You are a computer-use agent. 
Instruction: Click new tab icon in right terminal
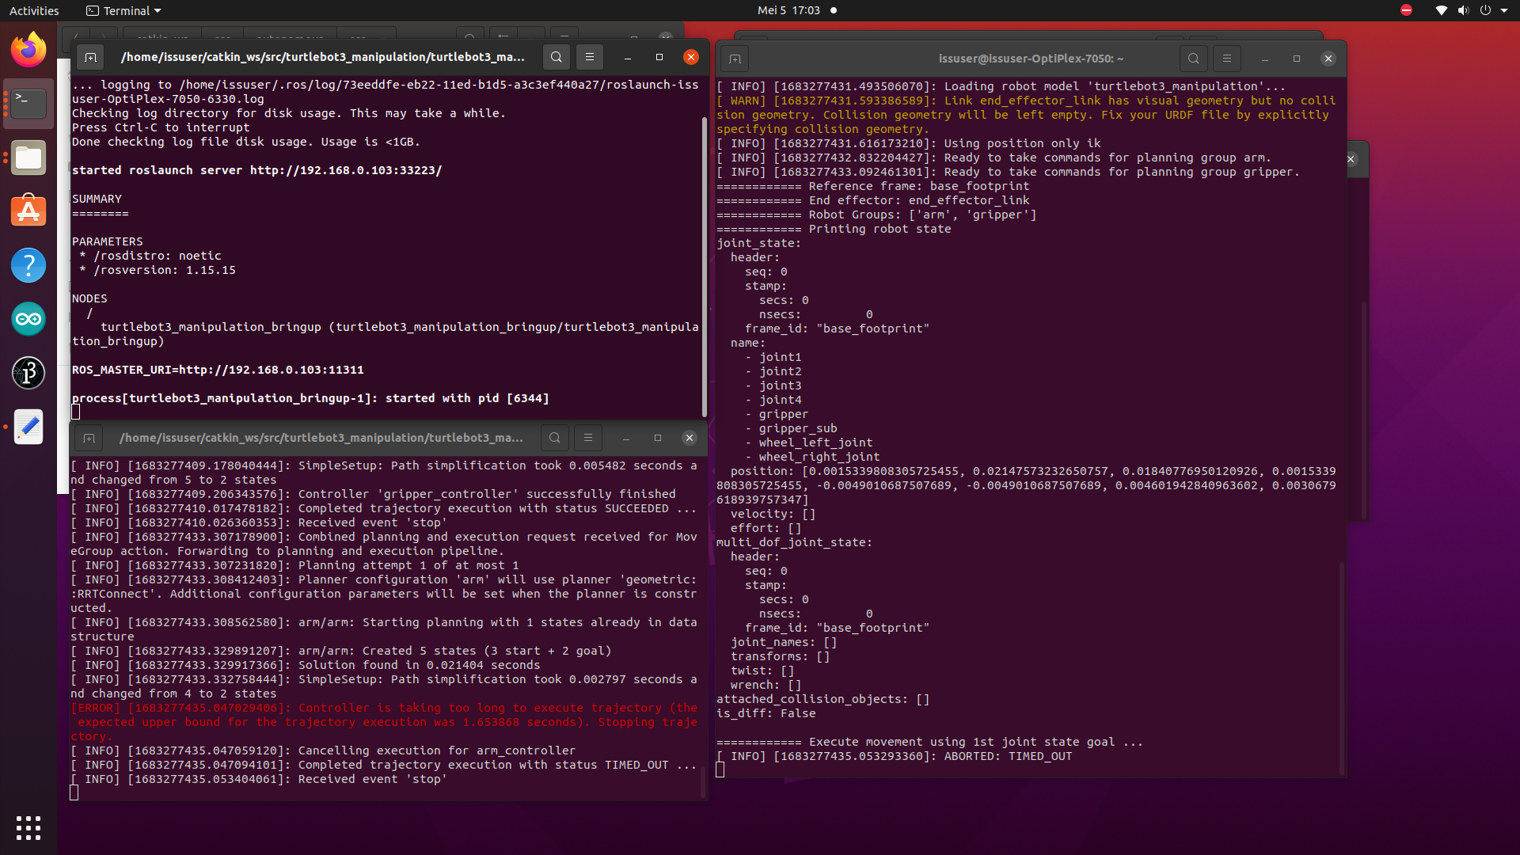[x=735, y=59]
